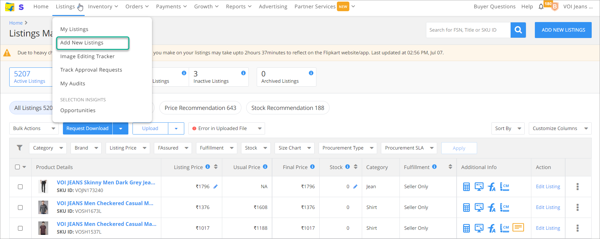
Task: Open seller badge shield icon
Action: 555,7
